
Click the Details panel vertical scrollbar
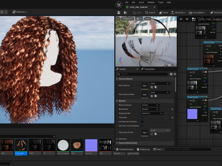(x=175, y=84)
